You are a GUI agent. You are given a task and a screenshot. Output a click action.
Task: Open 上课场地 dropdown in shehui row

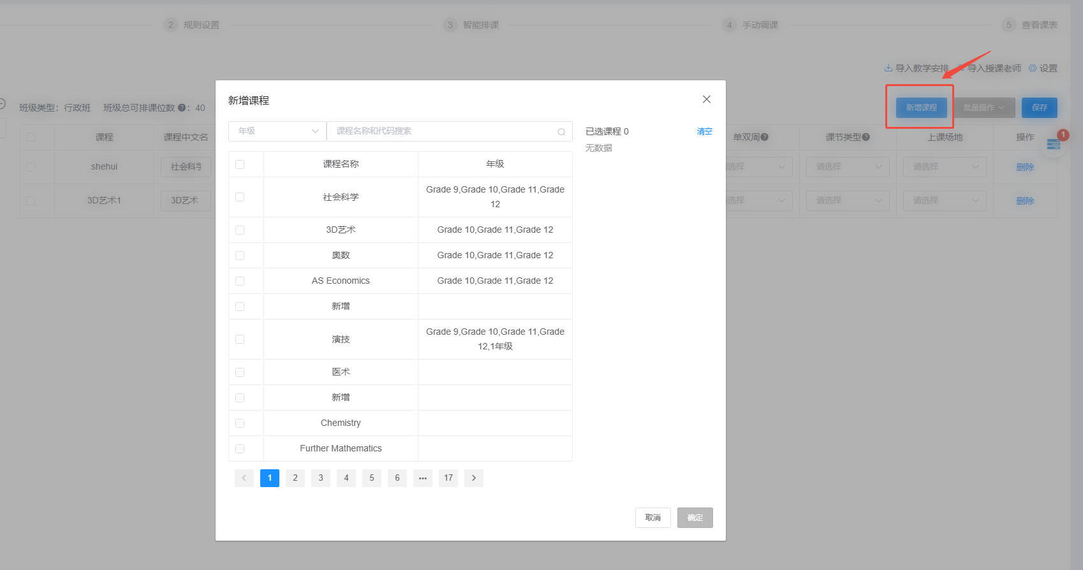coord(945,167)
